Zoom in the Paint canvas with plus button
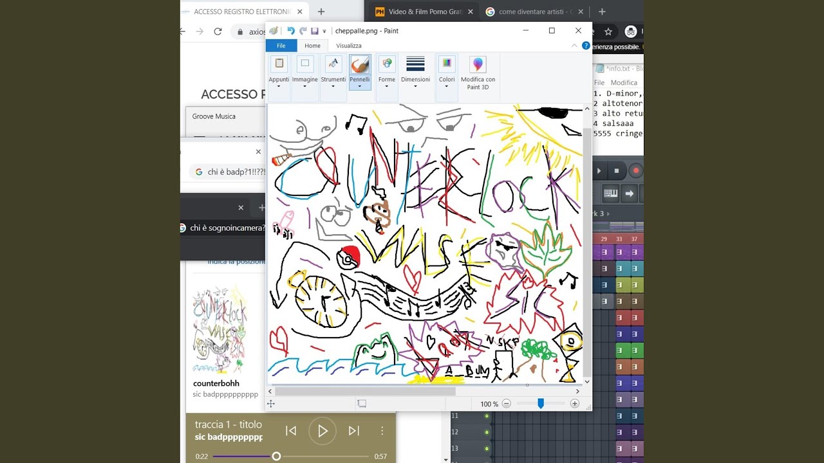 (575, 404)
